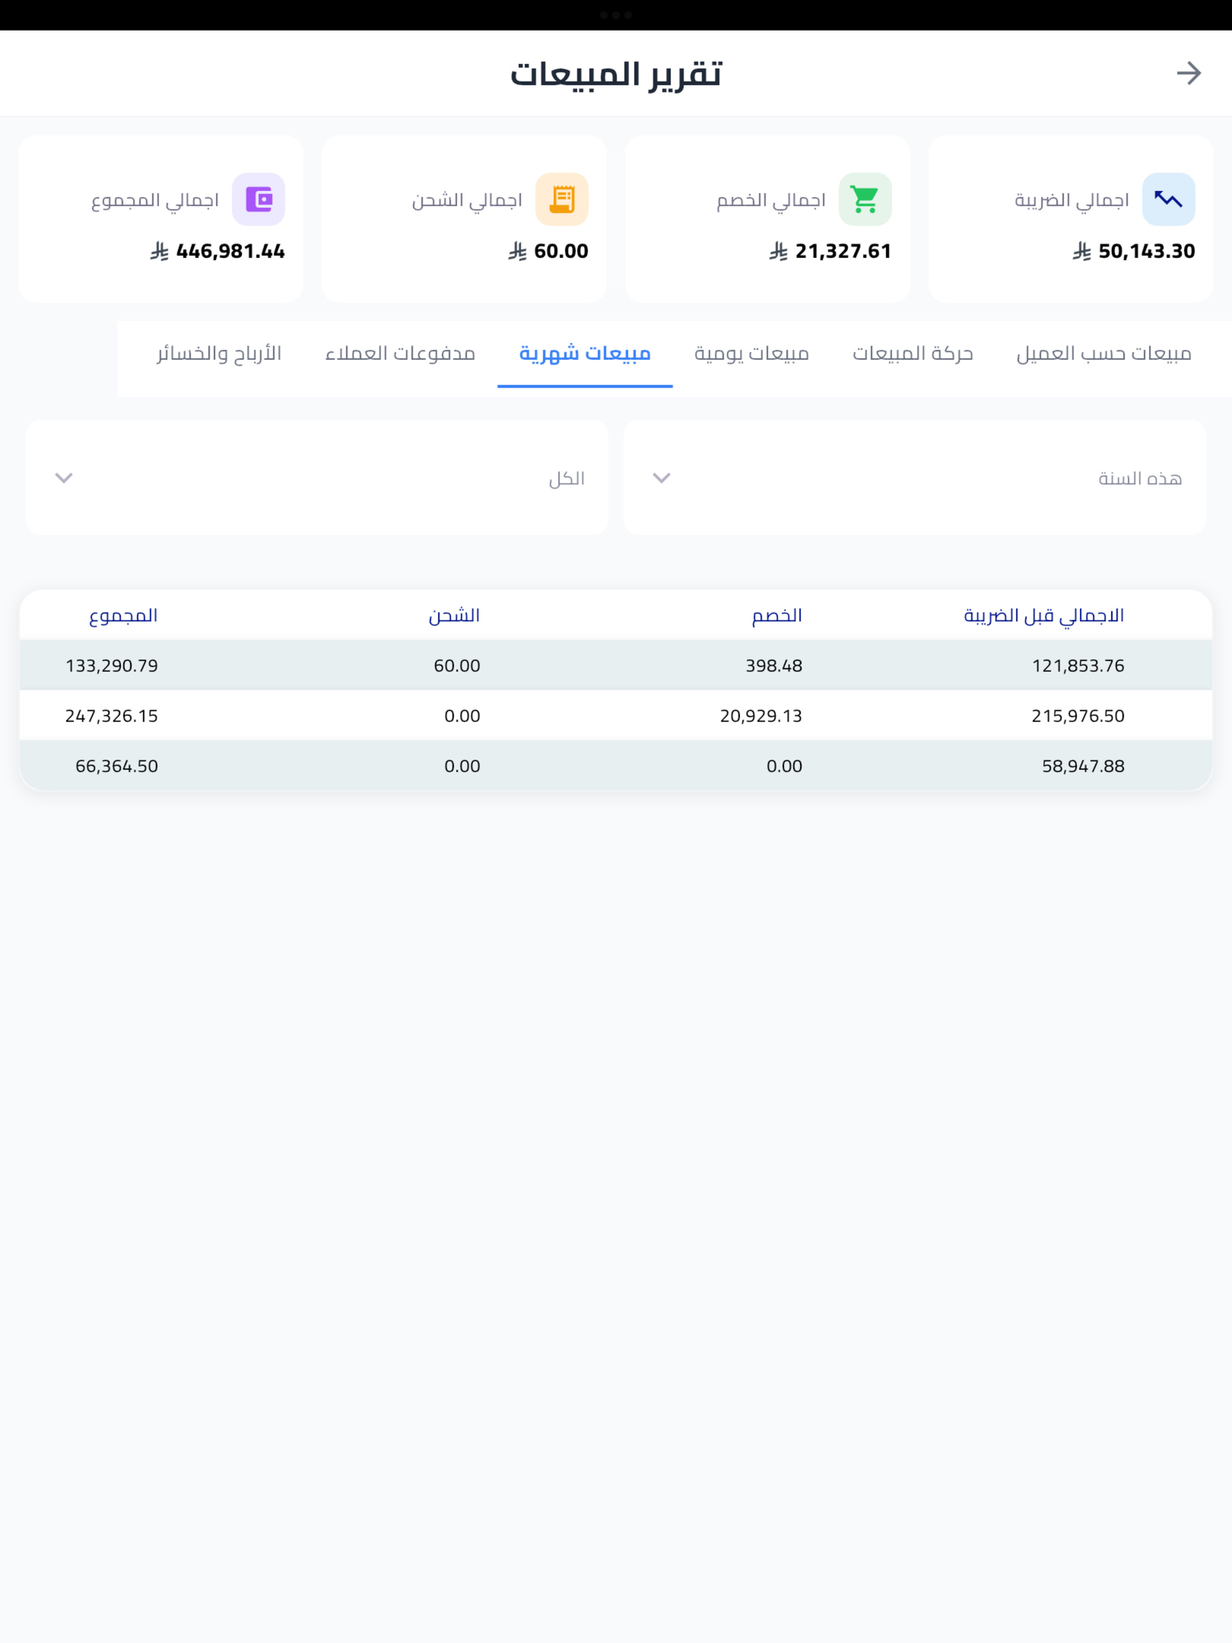The image size is (1232, 1643).
Task: Open the هذه السنة period dropdown
Action: pyautogui.click(x=914, y=478)
